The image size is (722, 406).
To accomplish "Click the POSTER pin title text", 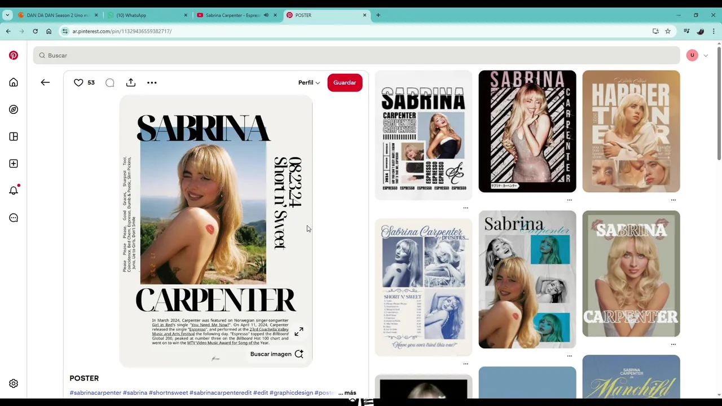I will click(x=84, y=378).
